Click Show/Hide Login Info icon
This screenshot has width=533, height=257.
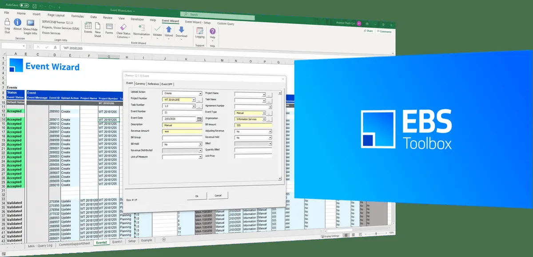pos(30,23)
